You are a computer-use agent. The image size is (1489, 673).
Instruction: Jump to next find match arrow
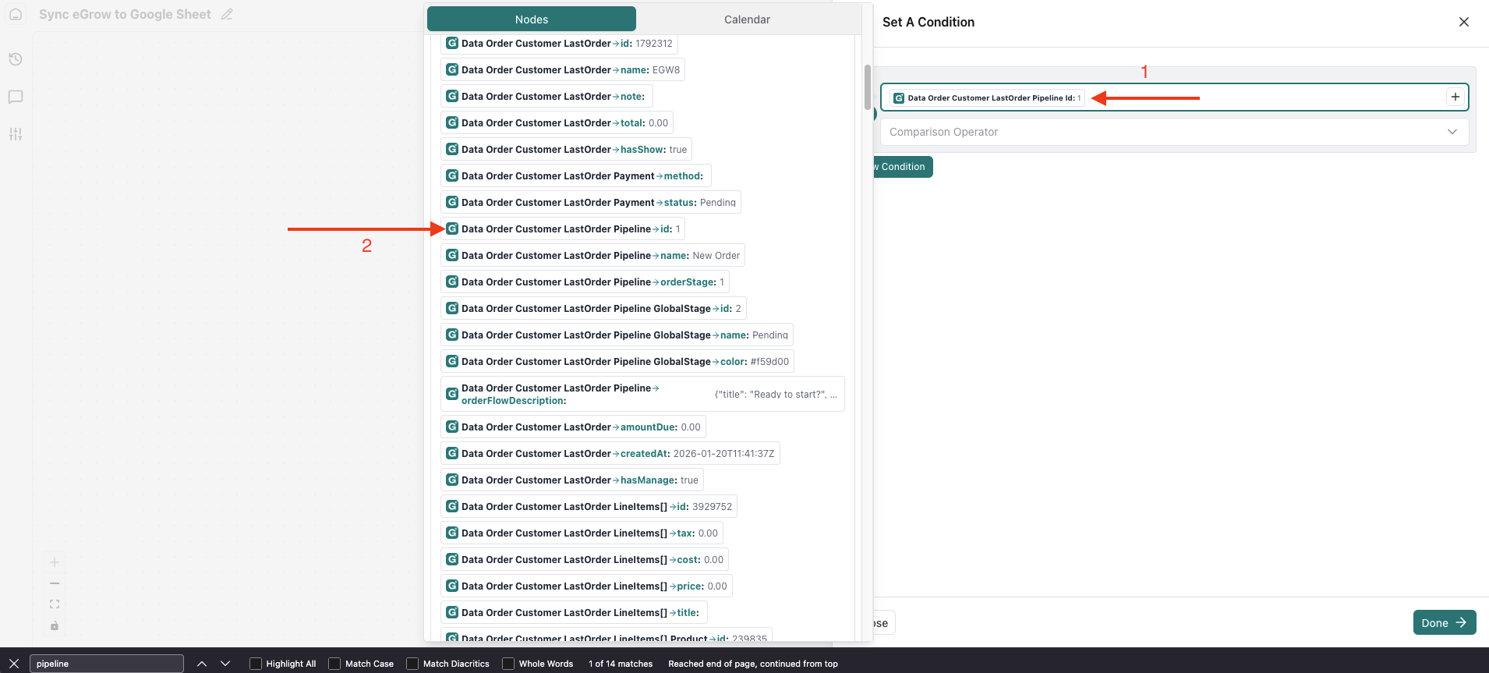(225, 664)
